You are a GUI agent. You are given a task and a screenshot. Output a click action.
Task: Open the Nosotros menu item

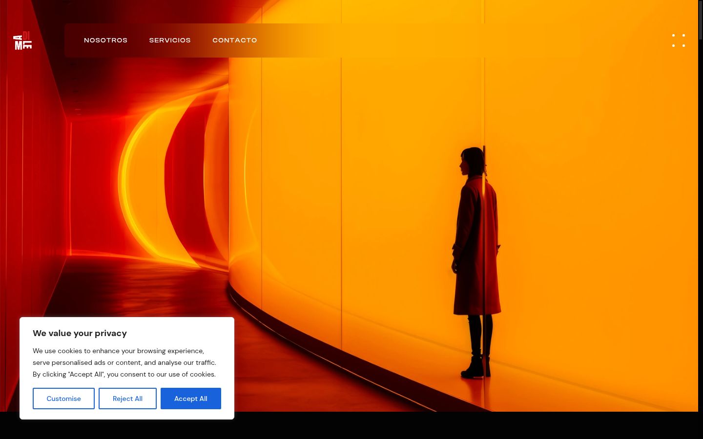(x=105, y=40)
